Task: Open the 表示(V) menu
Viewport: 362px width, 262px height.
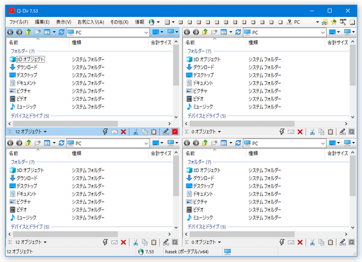Action: click(x=64, y=22)
